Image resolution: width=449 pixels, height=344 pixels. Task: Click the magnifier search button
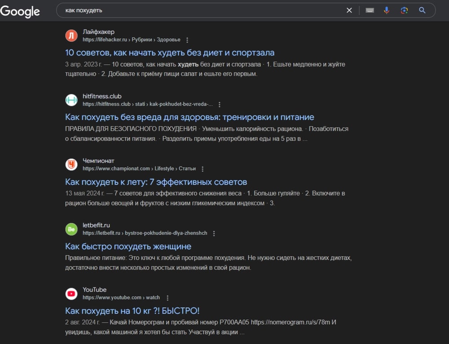click(422, 10)
